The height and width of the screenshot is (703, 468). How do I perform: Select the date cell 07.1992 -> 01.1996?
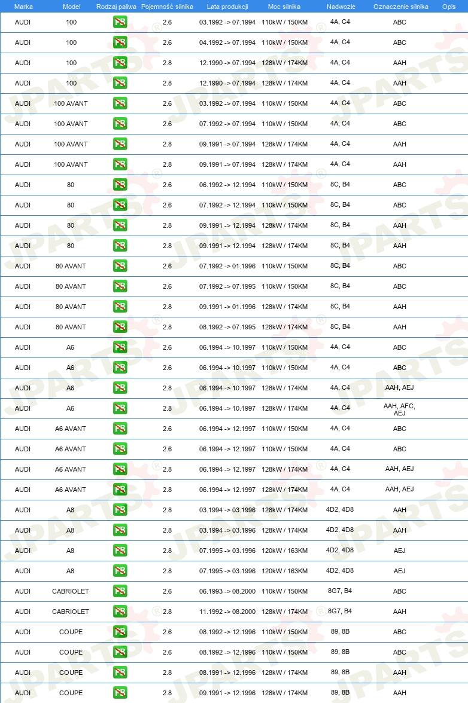(227, 266)
